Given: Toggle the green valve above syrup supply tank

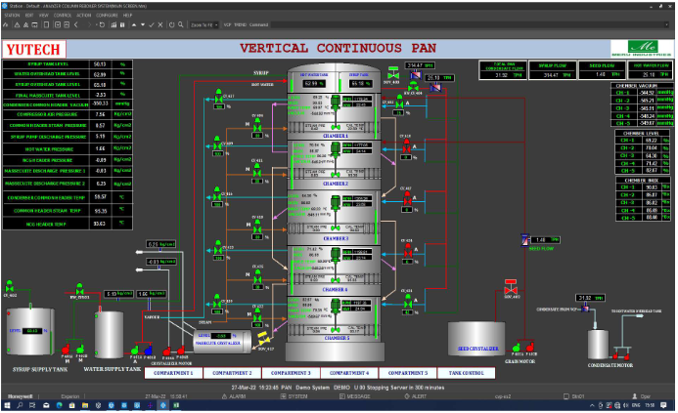Looking at the screenshot, I should pos(10,286).
